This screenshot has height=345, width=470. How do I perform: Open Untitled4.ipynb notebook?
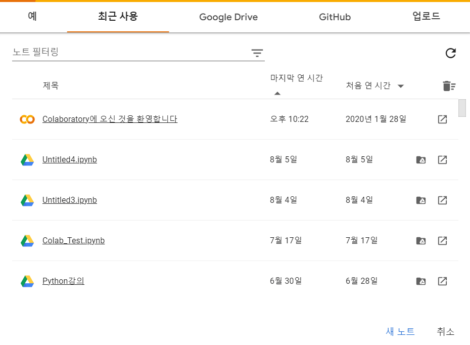coord(70,159)
